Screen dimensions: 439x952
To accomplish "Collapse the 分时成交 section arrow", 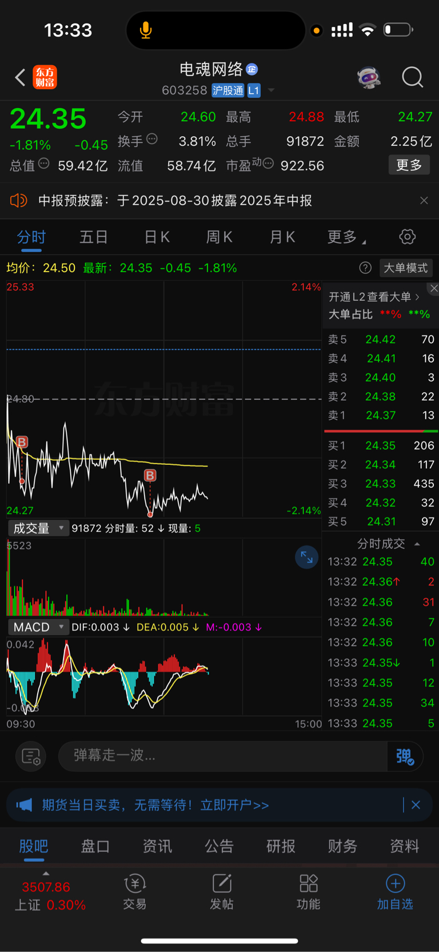I will pos(417,544).
